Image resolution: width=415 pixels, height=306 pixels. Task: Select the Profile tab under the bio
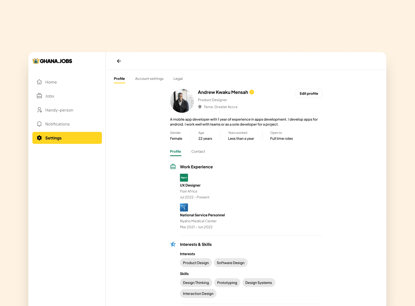(175, 151)
